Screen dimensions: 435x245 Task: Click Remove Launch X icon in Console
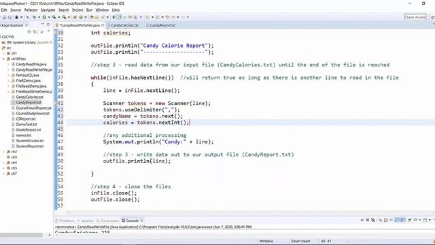368,220
